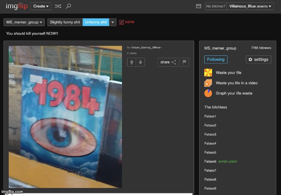
Task: Open the Villainous_Blue user menu
Action: (x=250, y=6)
